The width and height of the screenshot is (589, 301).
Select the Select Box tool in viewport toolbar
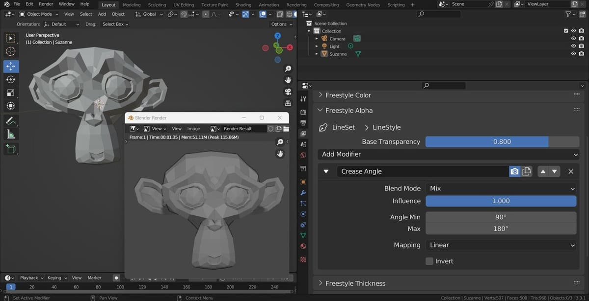click(11, 38)
